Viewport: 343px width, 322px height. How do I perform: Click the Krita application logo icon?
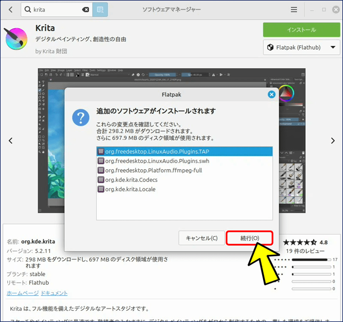click(x=17, y=38)
